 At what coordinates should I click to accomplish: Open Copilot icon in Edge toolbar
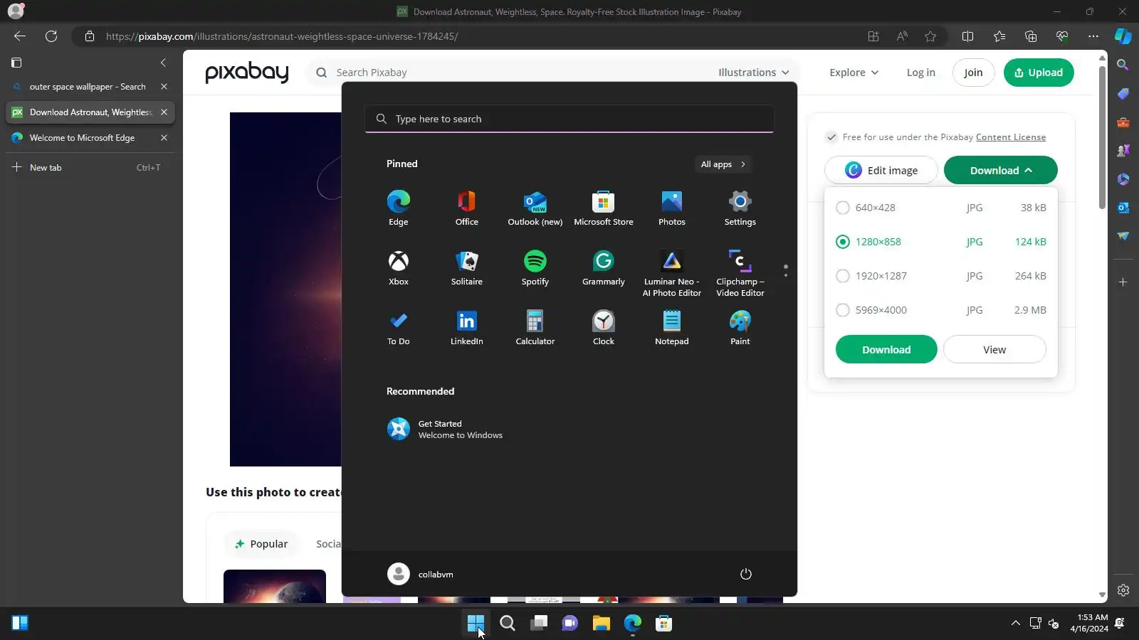[1123, 36]
